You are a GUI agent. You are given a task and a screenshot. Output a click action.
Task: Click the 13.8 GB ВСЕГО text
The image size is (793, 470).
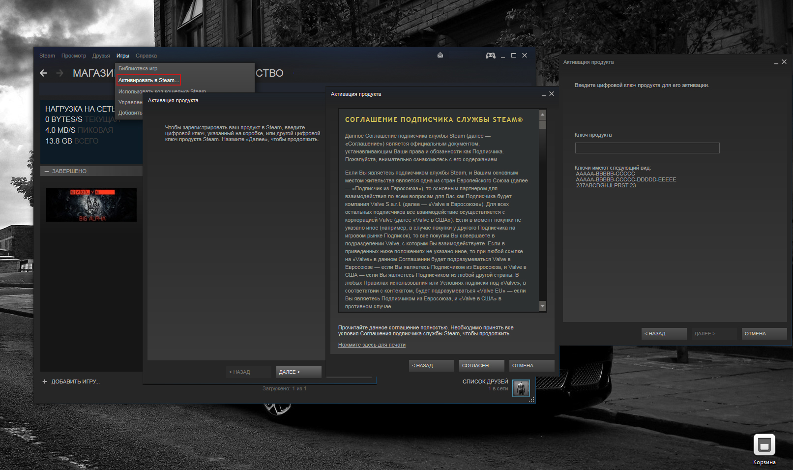coord(72,141)
